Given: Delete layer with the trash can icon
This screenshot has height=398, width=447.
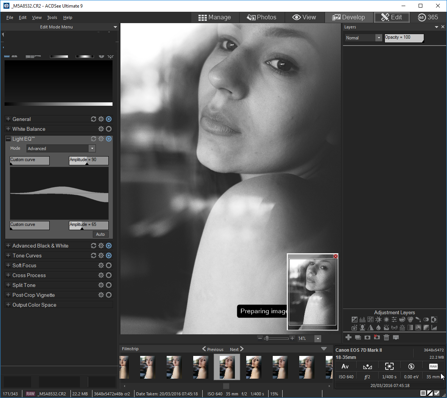Looking at the screenshot, I should coord(386,337).
